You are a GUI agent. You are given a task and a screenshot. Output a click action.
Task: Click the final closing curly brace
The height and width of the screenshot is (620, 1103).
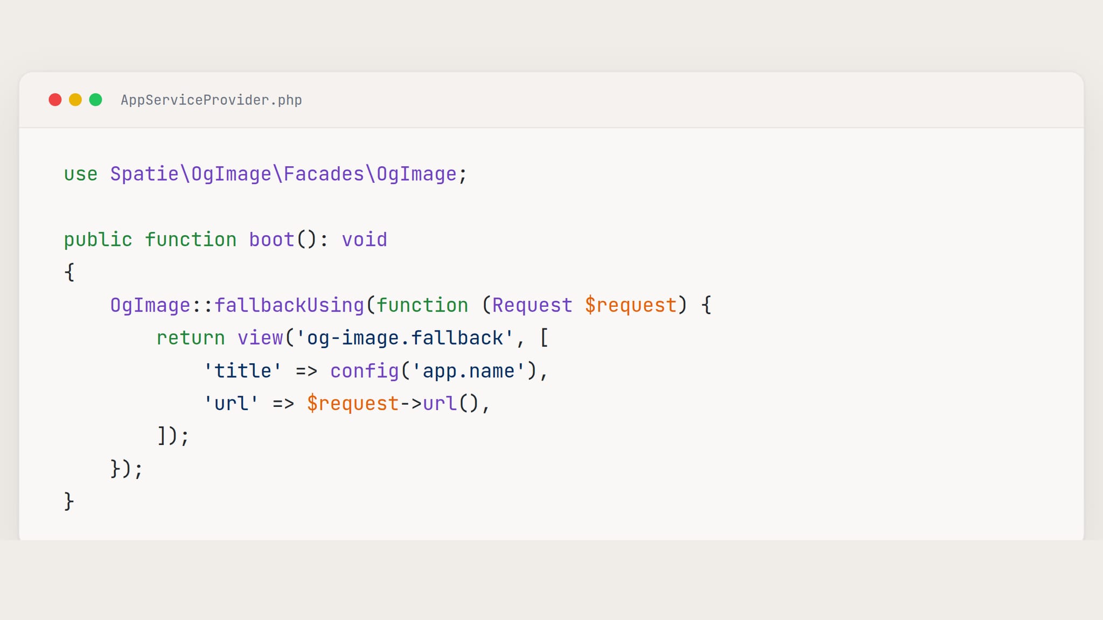69,502
